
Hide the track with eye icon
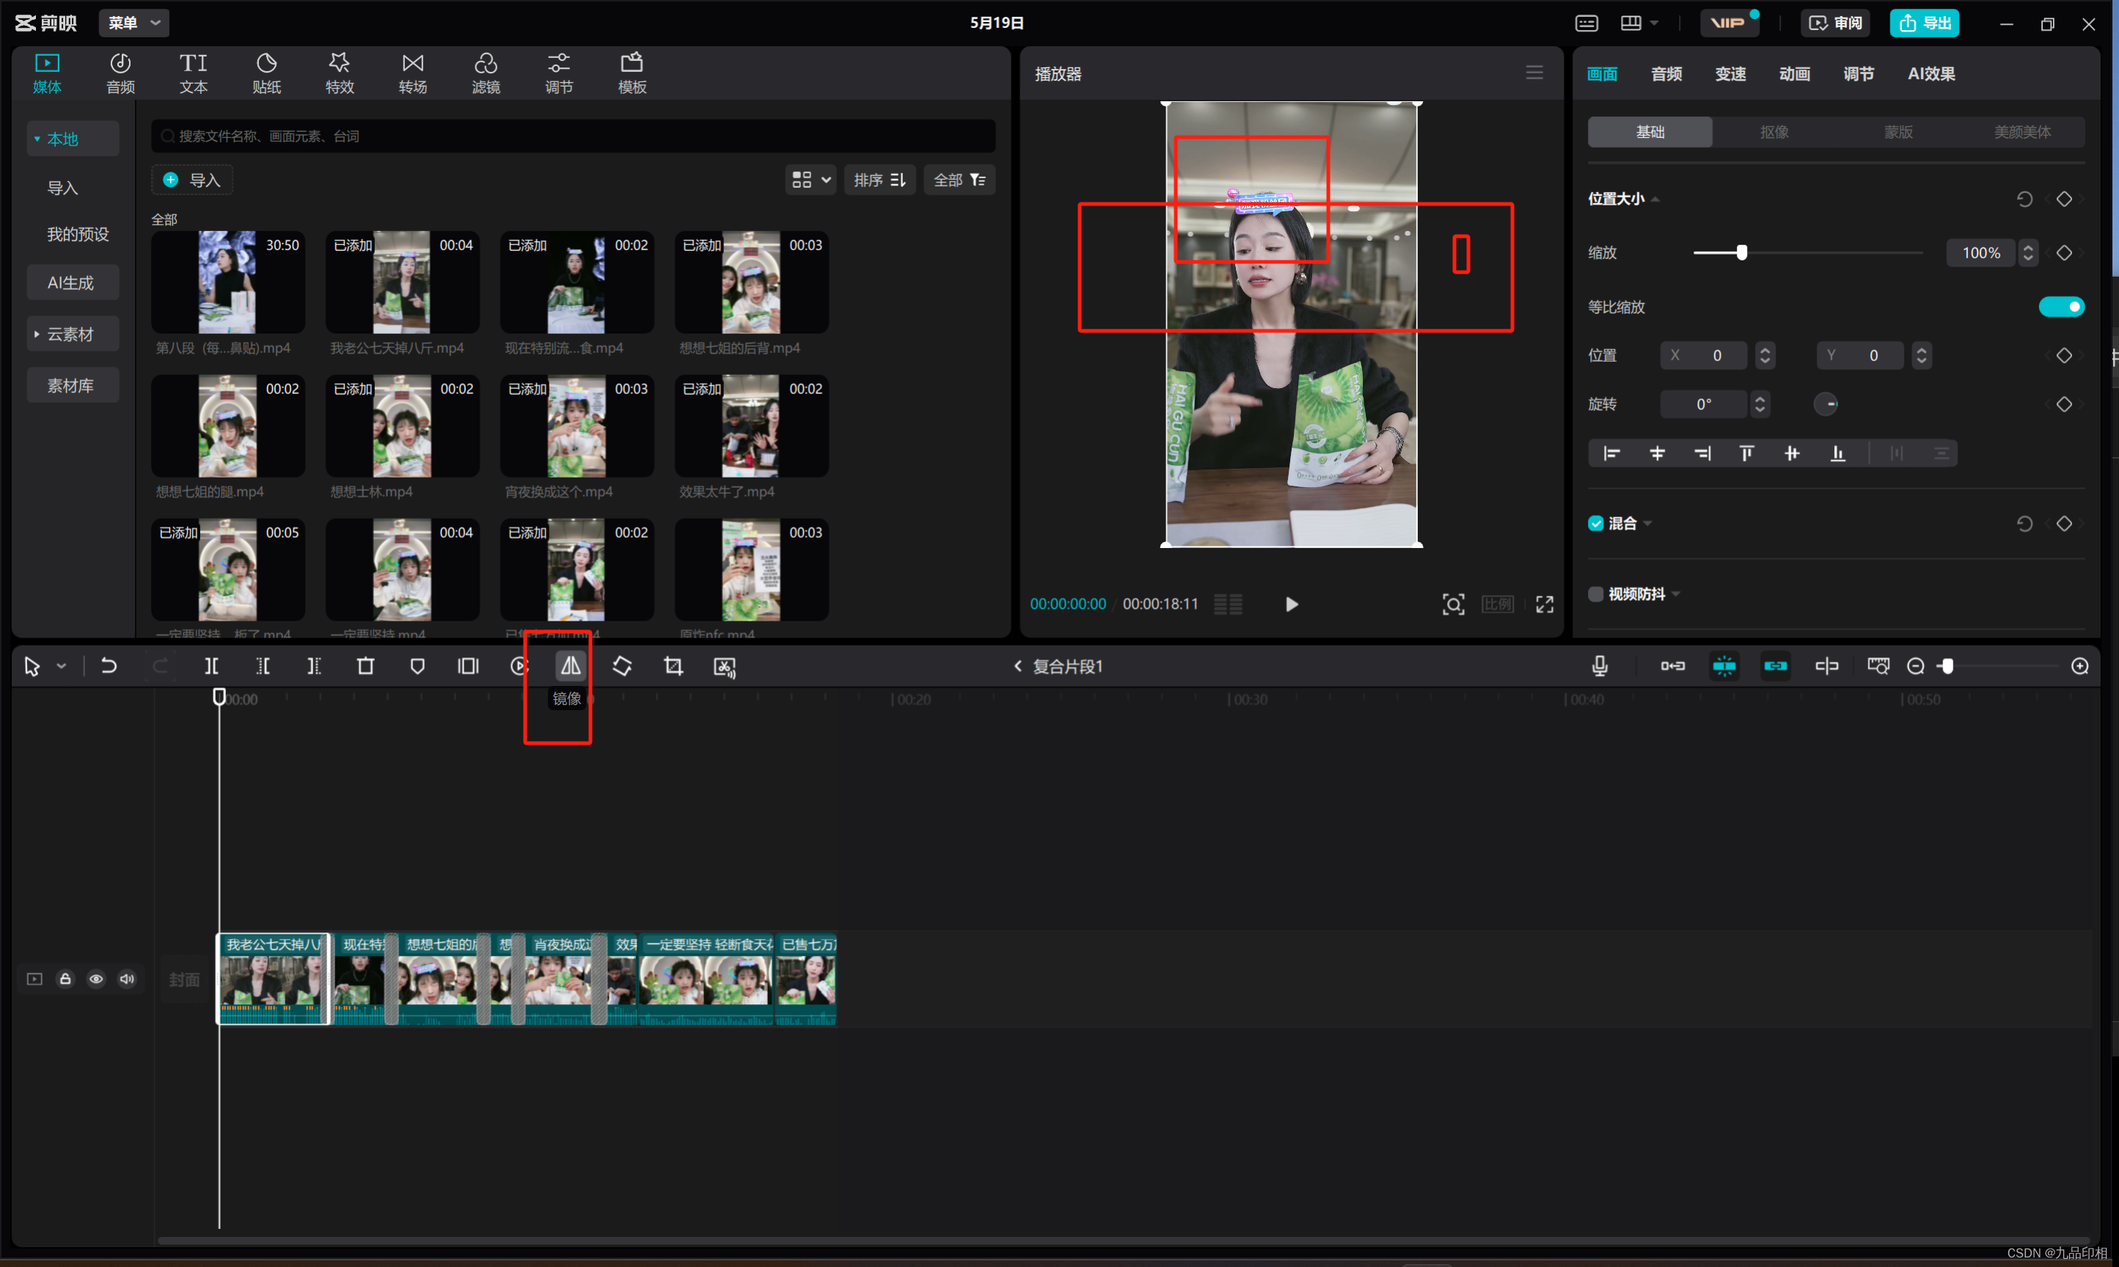[x=96, y=979]
